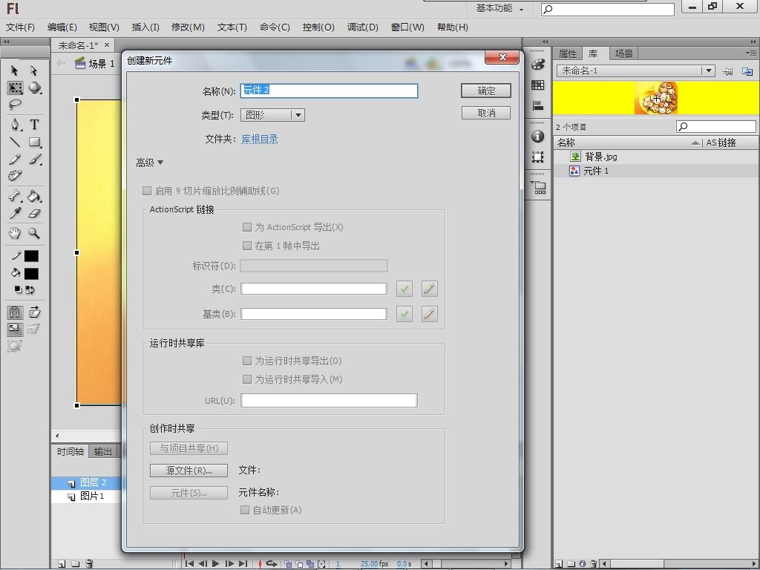Check Import for runtime sharing
The image size is (760, 570).
pos(246,379)
